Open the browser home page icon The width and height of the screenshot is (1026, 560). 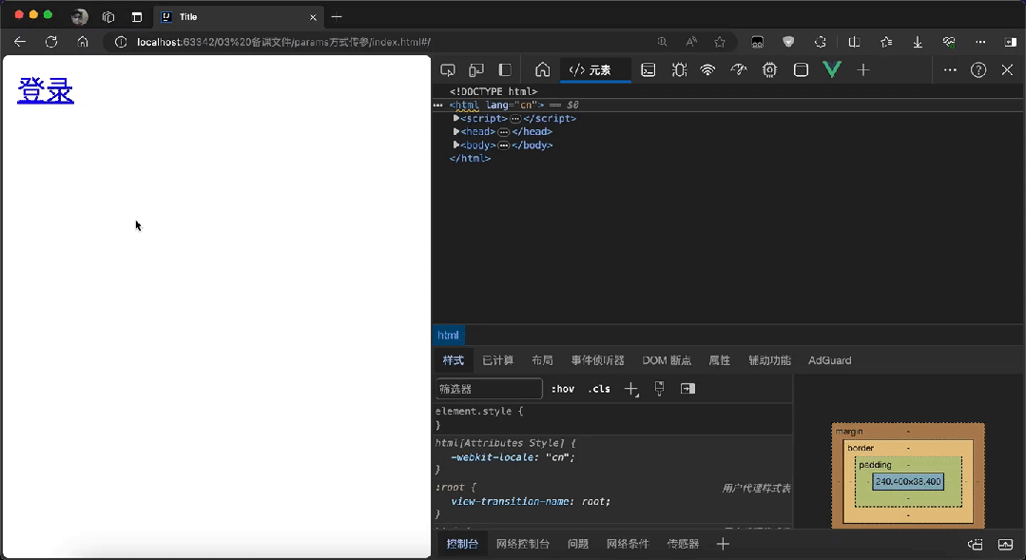(x=83, y=42)
